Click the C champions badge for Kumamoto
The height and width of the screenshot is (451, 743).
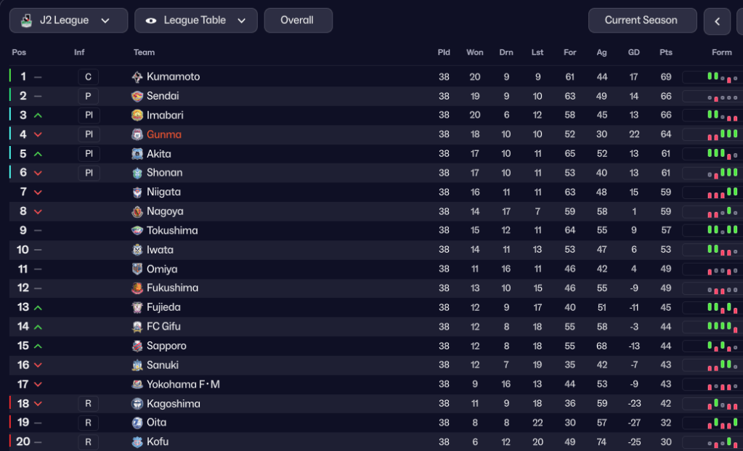(89, 77)
